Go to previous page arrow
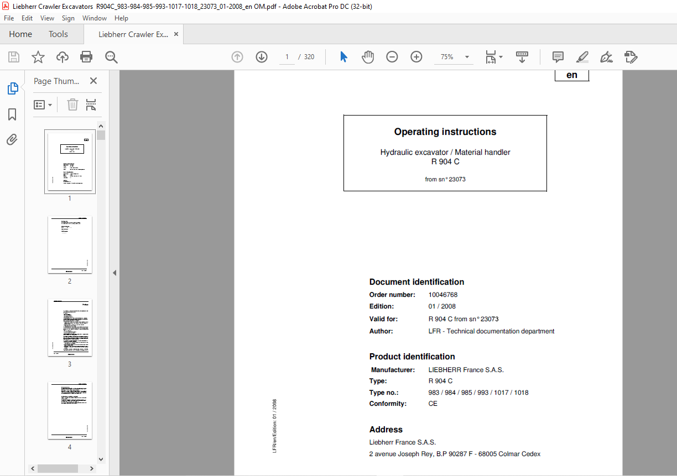The width and height of the screenshot is (677, 476). tap(237, 57)
